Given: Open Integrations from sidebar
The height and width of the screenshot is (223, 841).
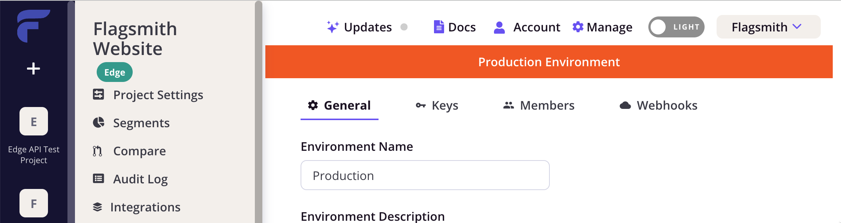Looking at the screenshot, I should pos(137,207).
